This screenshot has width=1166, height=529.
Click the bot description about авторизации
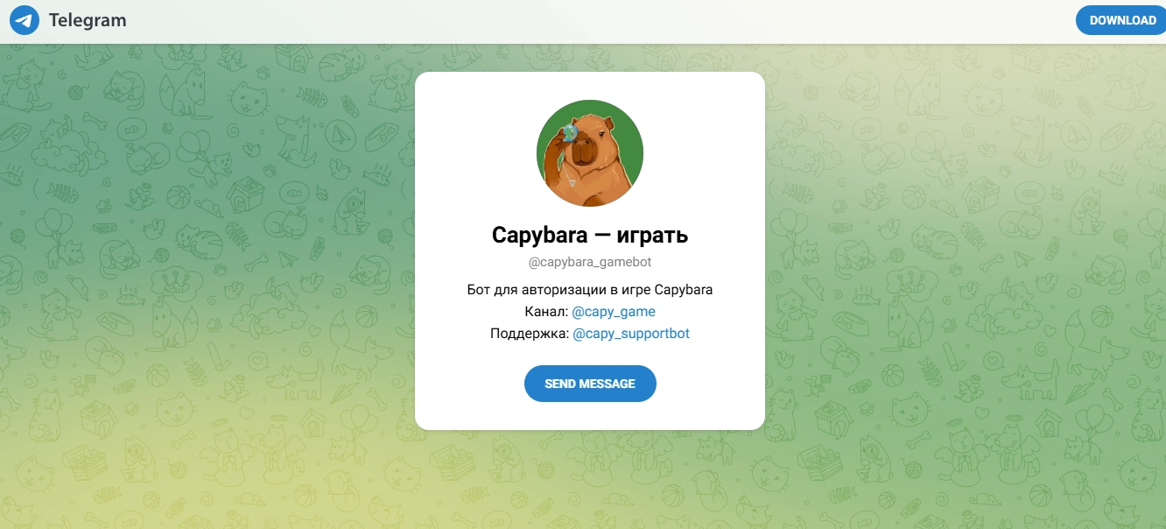[590, 290]
